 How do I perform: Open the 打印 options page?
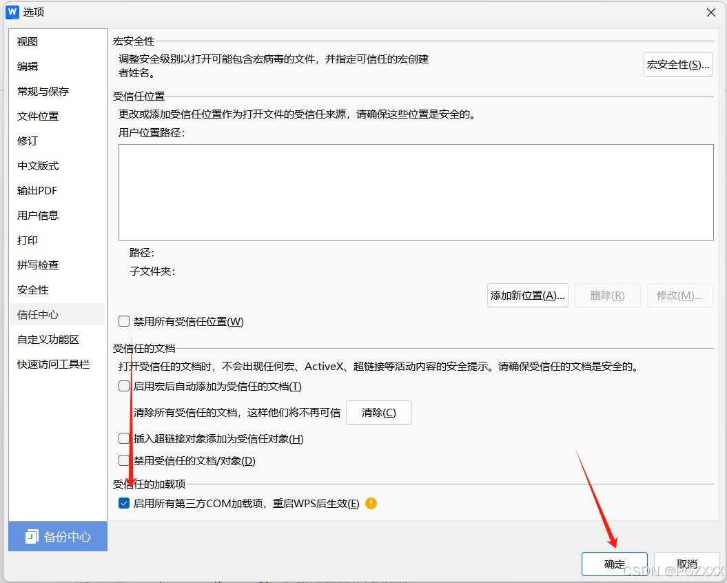57,240
